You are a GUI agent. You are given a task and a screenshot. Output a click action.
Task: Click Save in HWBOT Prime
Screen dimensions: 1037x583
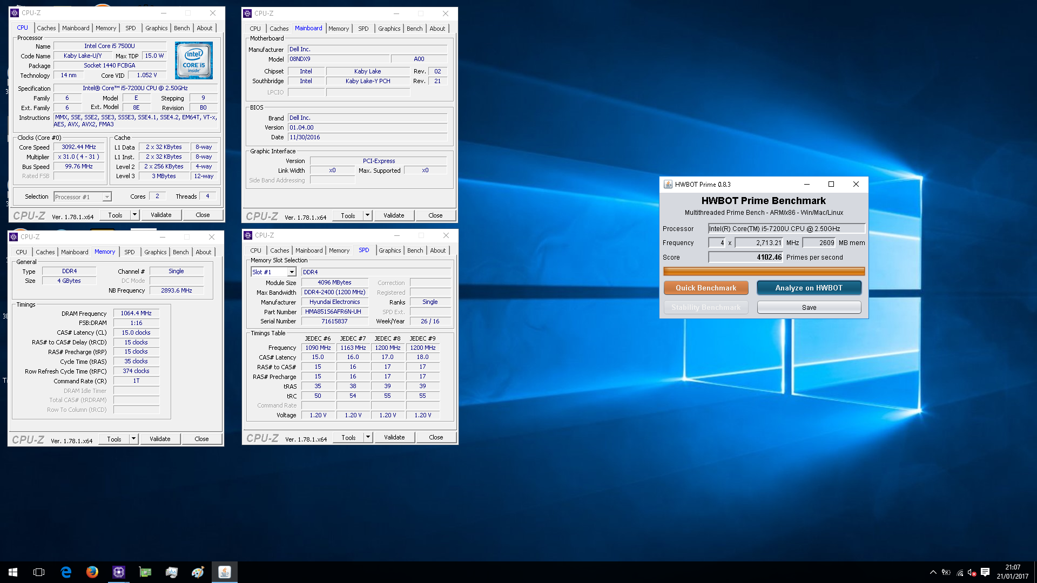809,307
